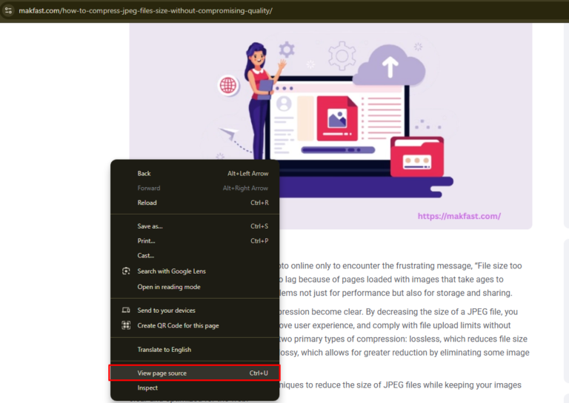
Task: Select Save as... menu option
Action: click(150, 226)
